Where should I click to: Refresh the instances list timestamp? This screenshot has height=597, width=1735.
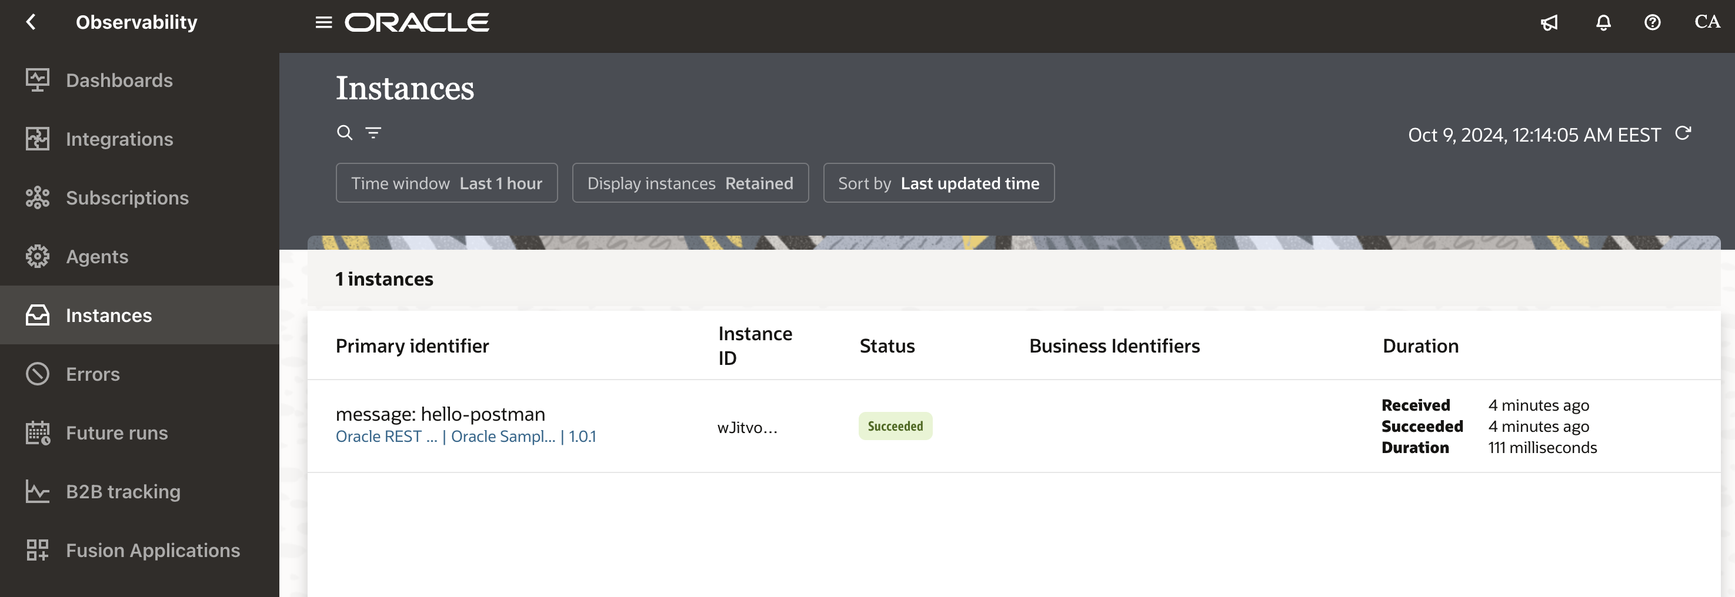click(1683, 133)
